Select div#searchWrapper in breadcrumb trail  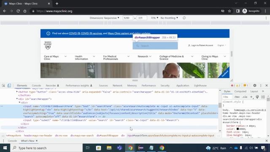[108, 136]
